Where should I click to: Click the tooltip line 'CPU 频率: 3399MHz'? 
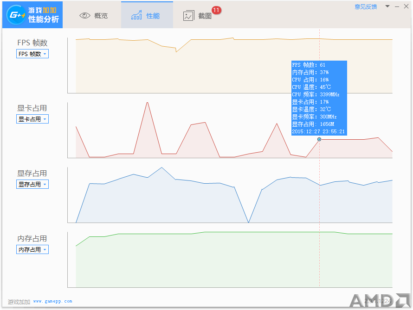tap(316, 94)
